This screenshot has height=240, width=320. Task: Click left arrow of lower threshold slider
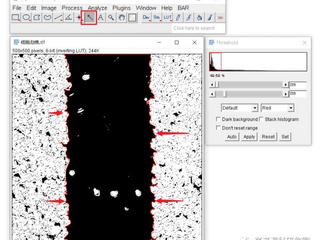pos(212,94)
